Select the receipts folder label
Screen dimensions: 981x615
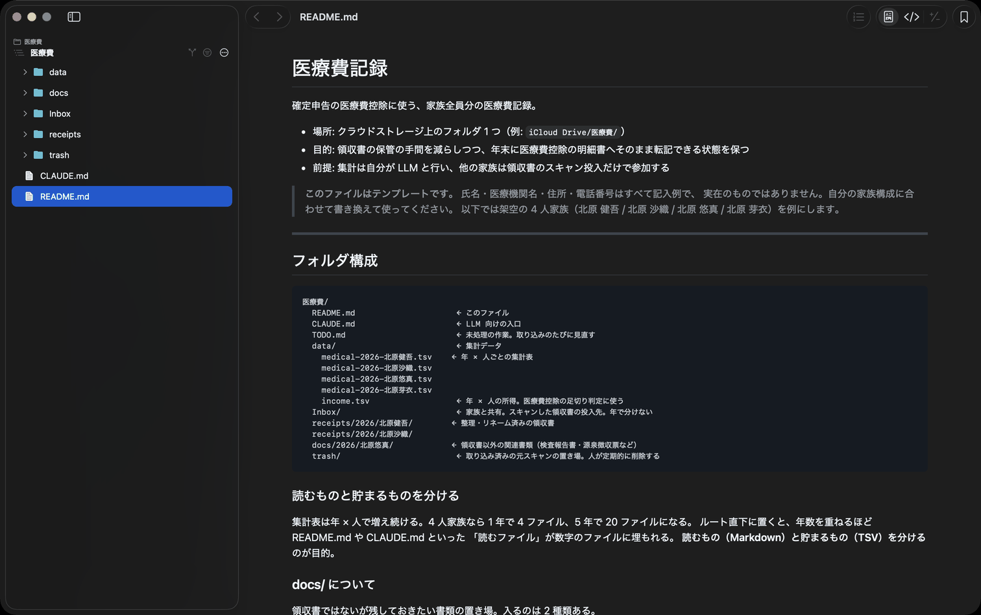pos(65,134)
